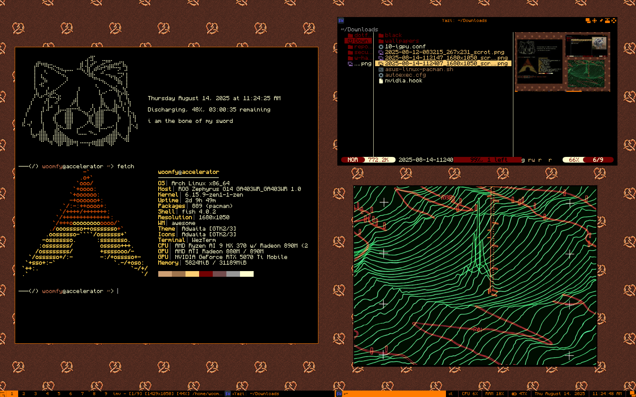Click the NOR mode indicator in Yazi status bar

[x=352, y=160]
